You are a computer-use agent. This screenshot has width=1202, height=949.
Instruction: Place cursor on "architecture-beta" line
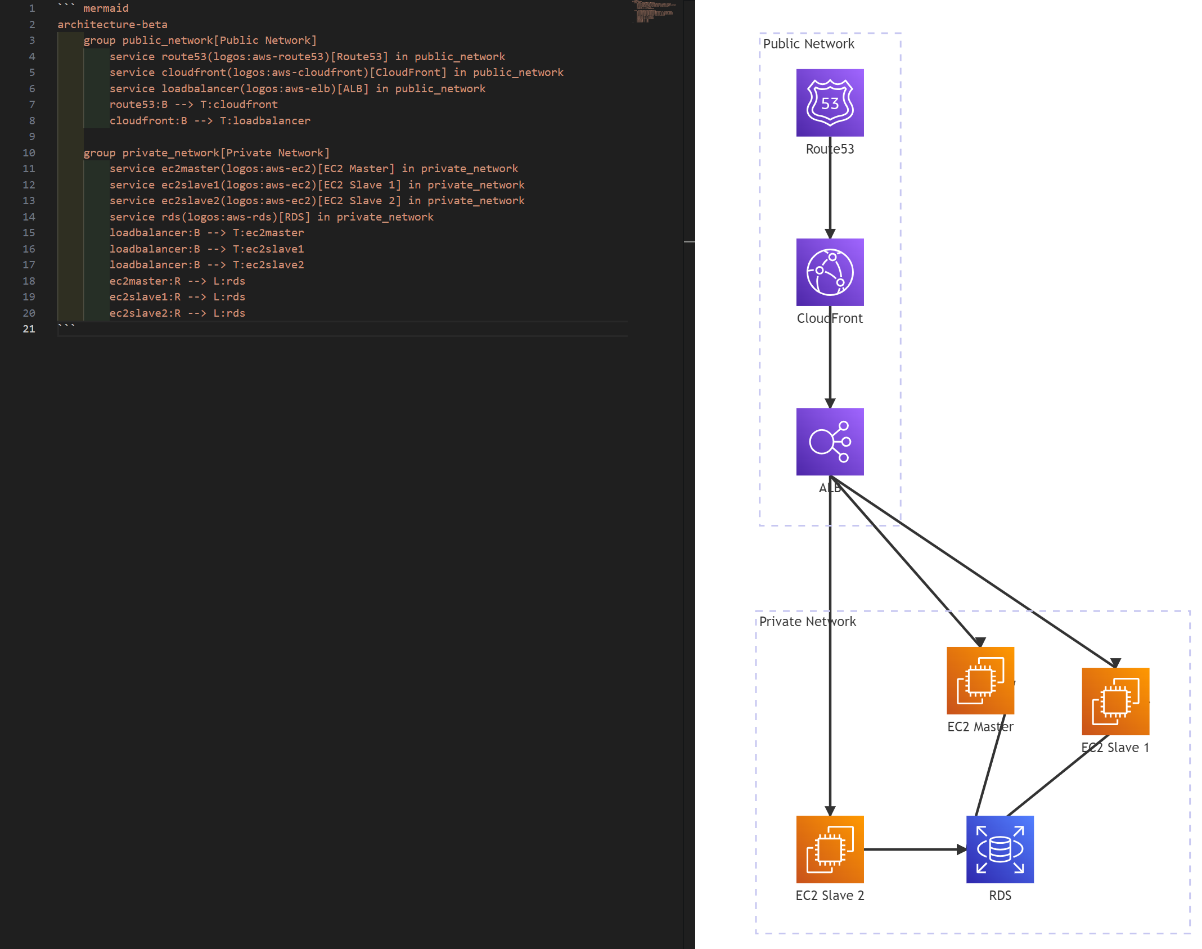pyautogui.click(x=112, y=25)
